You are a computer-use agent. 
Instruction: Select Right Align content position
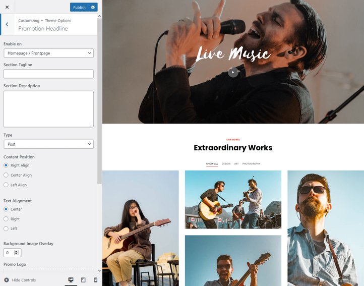(6, 165)
